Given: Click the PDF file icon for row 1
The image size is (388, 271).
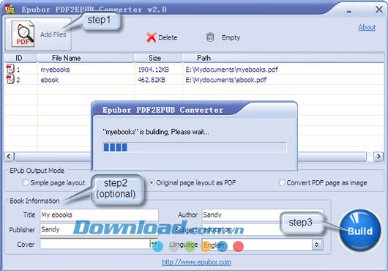Looking at the screenshot, I should (10, 69).
